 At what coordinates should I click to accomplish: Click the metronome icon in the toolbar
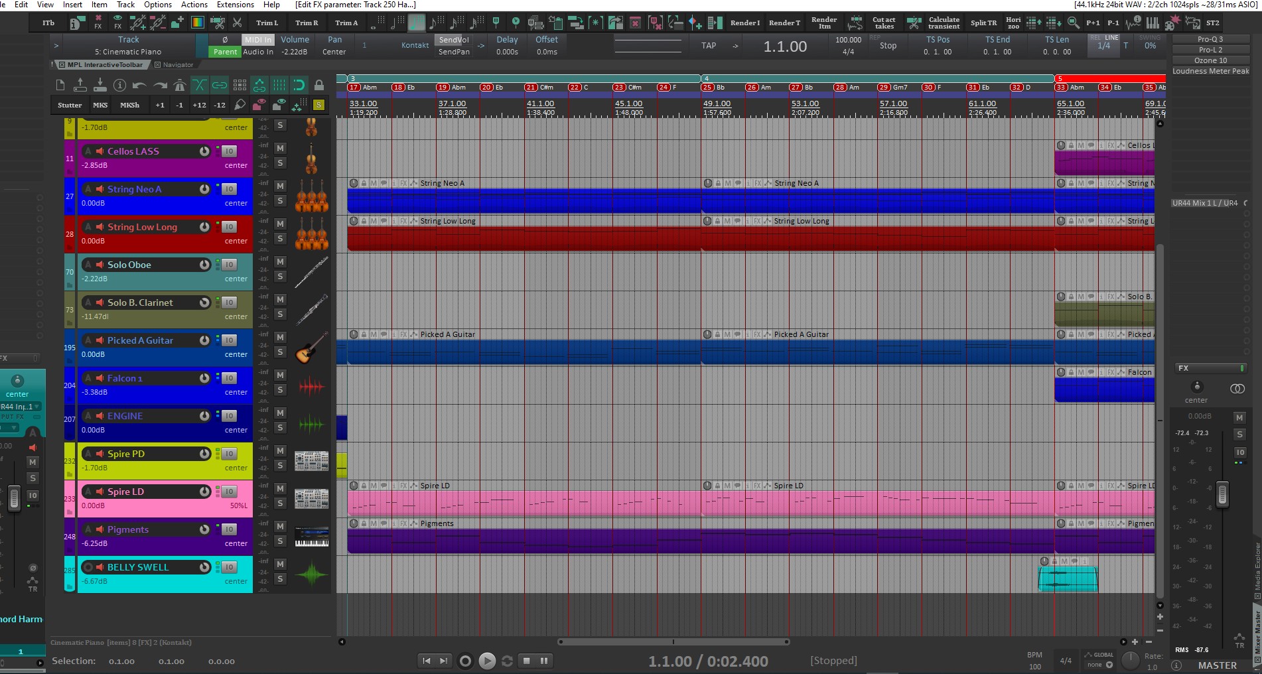click(180, 85)
